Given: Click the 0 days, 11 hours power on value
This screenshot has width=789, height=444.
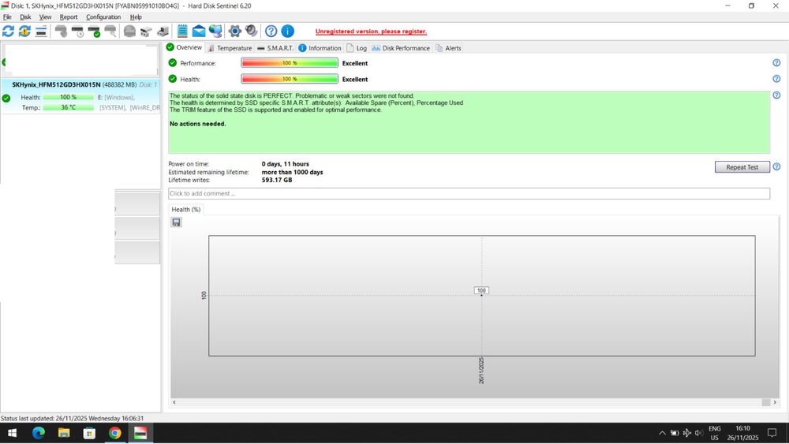Looking at the screenshot, I should coord(286,164).
